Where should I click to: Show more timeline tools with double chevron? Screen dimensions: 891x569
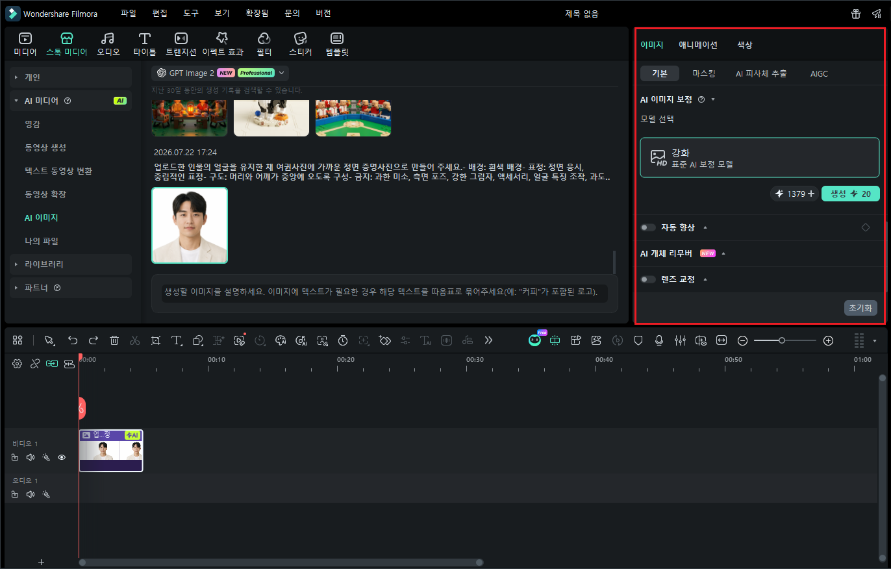[488, 340]
